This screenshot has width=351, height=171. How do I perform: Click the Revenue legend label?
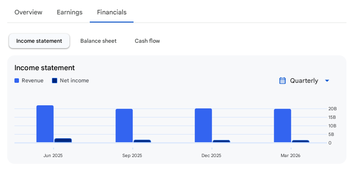[32, 81]
